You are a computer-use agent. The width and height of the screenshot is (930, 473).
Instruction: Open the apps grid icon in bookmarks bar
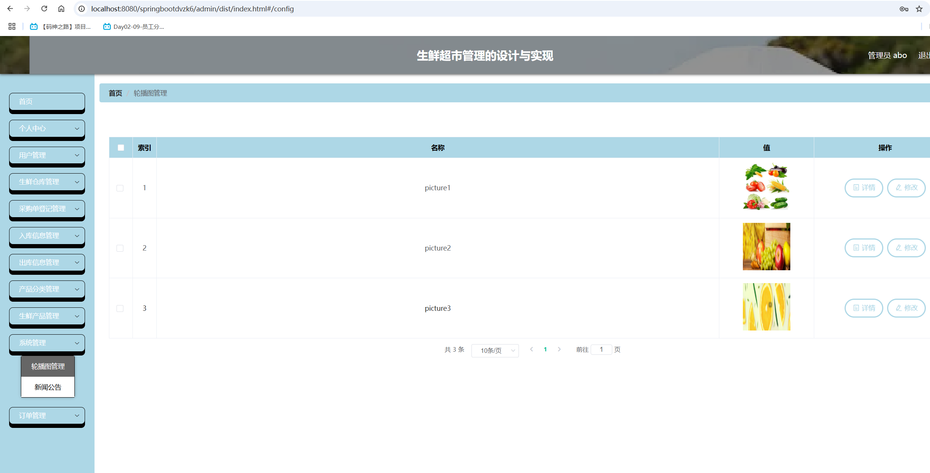pyautogui.click(x=12, y=27)
